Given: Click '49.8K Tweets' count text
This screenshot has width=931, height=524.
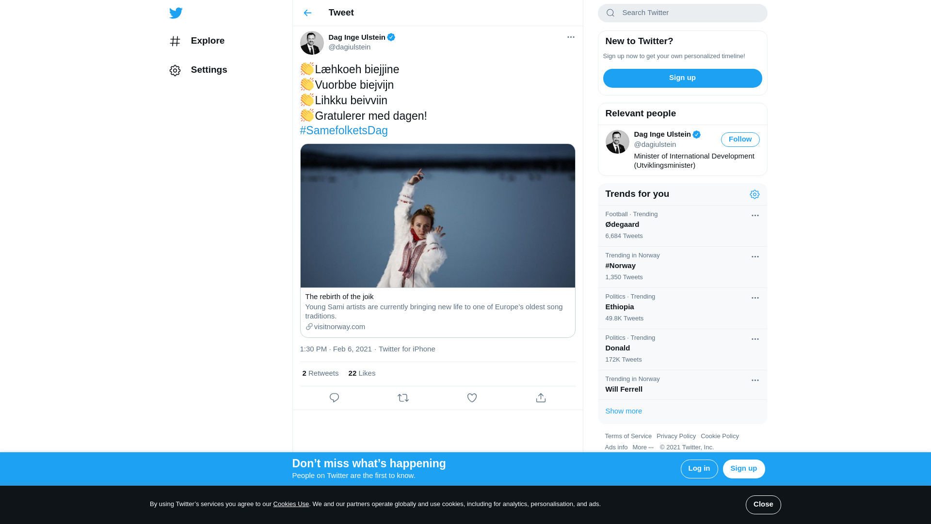Looking at the screenshot, I should pyautogui.click(x=624, y=318).
